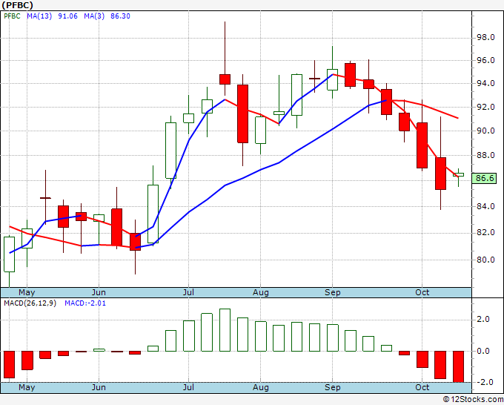This screenshot has width=504, height=405.
Task: Click Sep on the price chart time axis
Action: tap(332, 292)
